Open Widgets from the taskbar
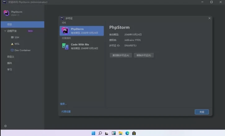Viewport: 225px width, 136px height. coord(114,133)
